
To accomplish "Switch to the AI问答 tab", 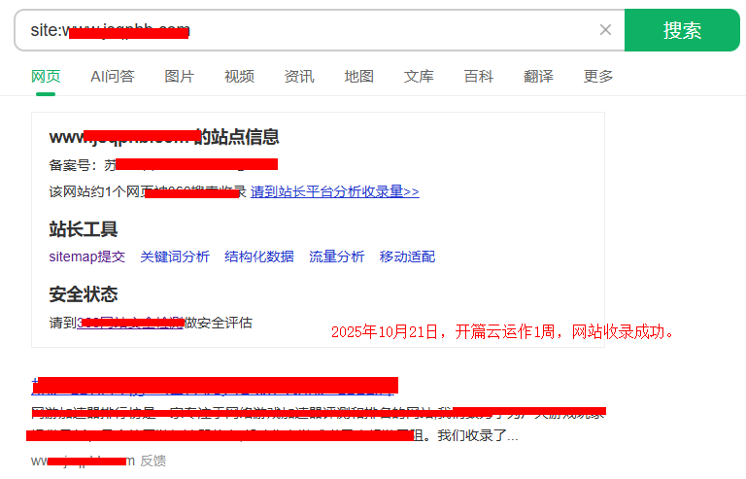I will (x=113, y=76).
